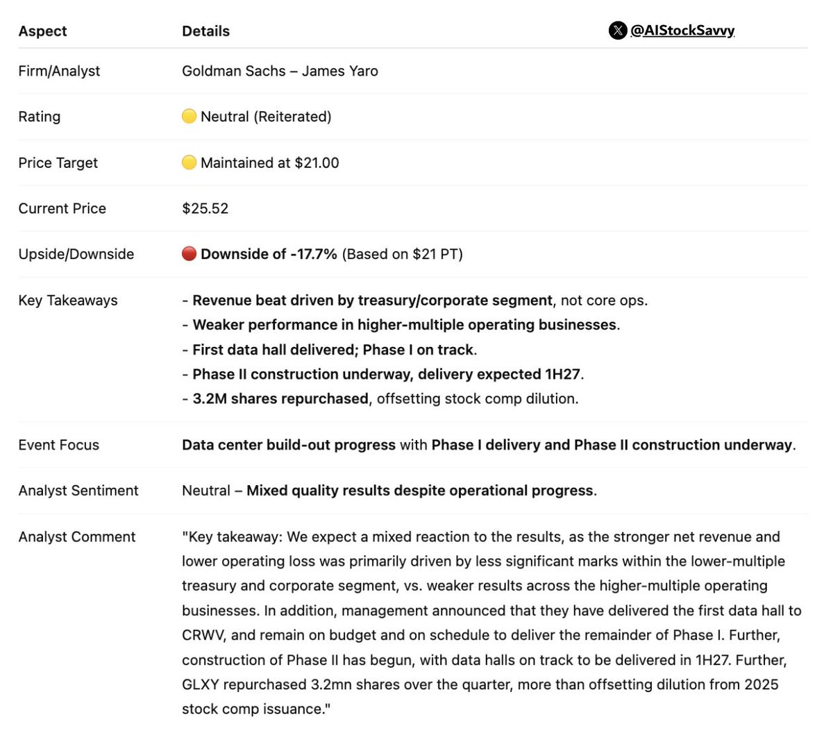Click the Rating row label
The image size is (833, 735).
pyautogui.click(x=39, y=117)
